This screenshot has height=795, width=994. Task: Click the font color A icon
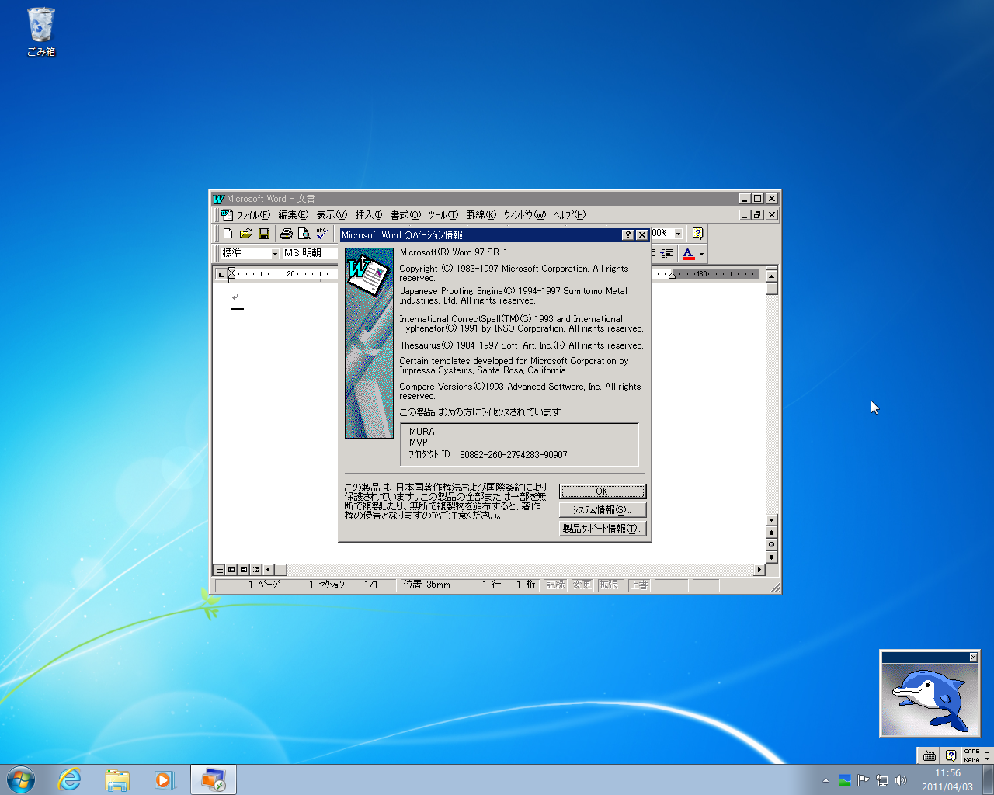(688, 253)
